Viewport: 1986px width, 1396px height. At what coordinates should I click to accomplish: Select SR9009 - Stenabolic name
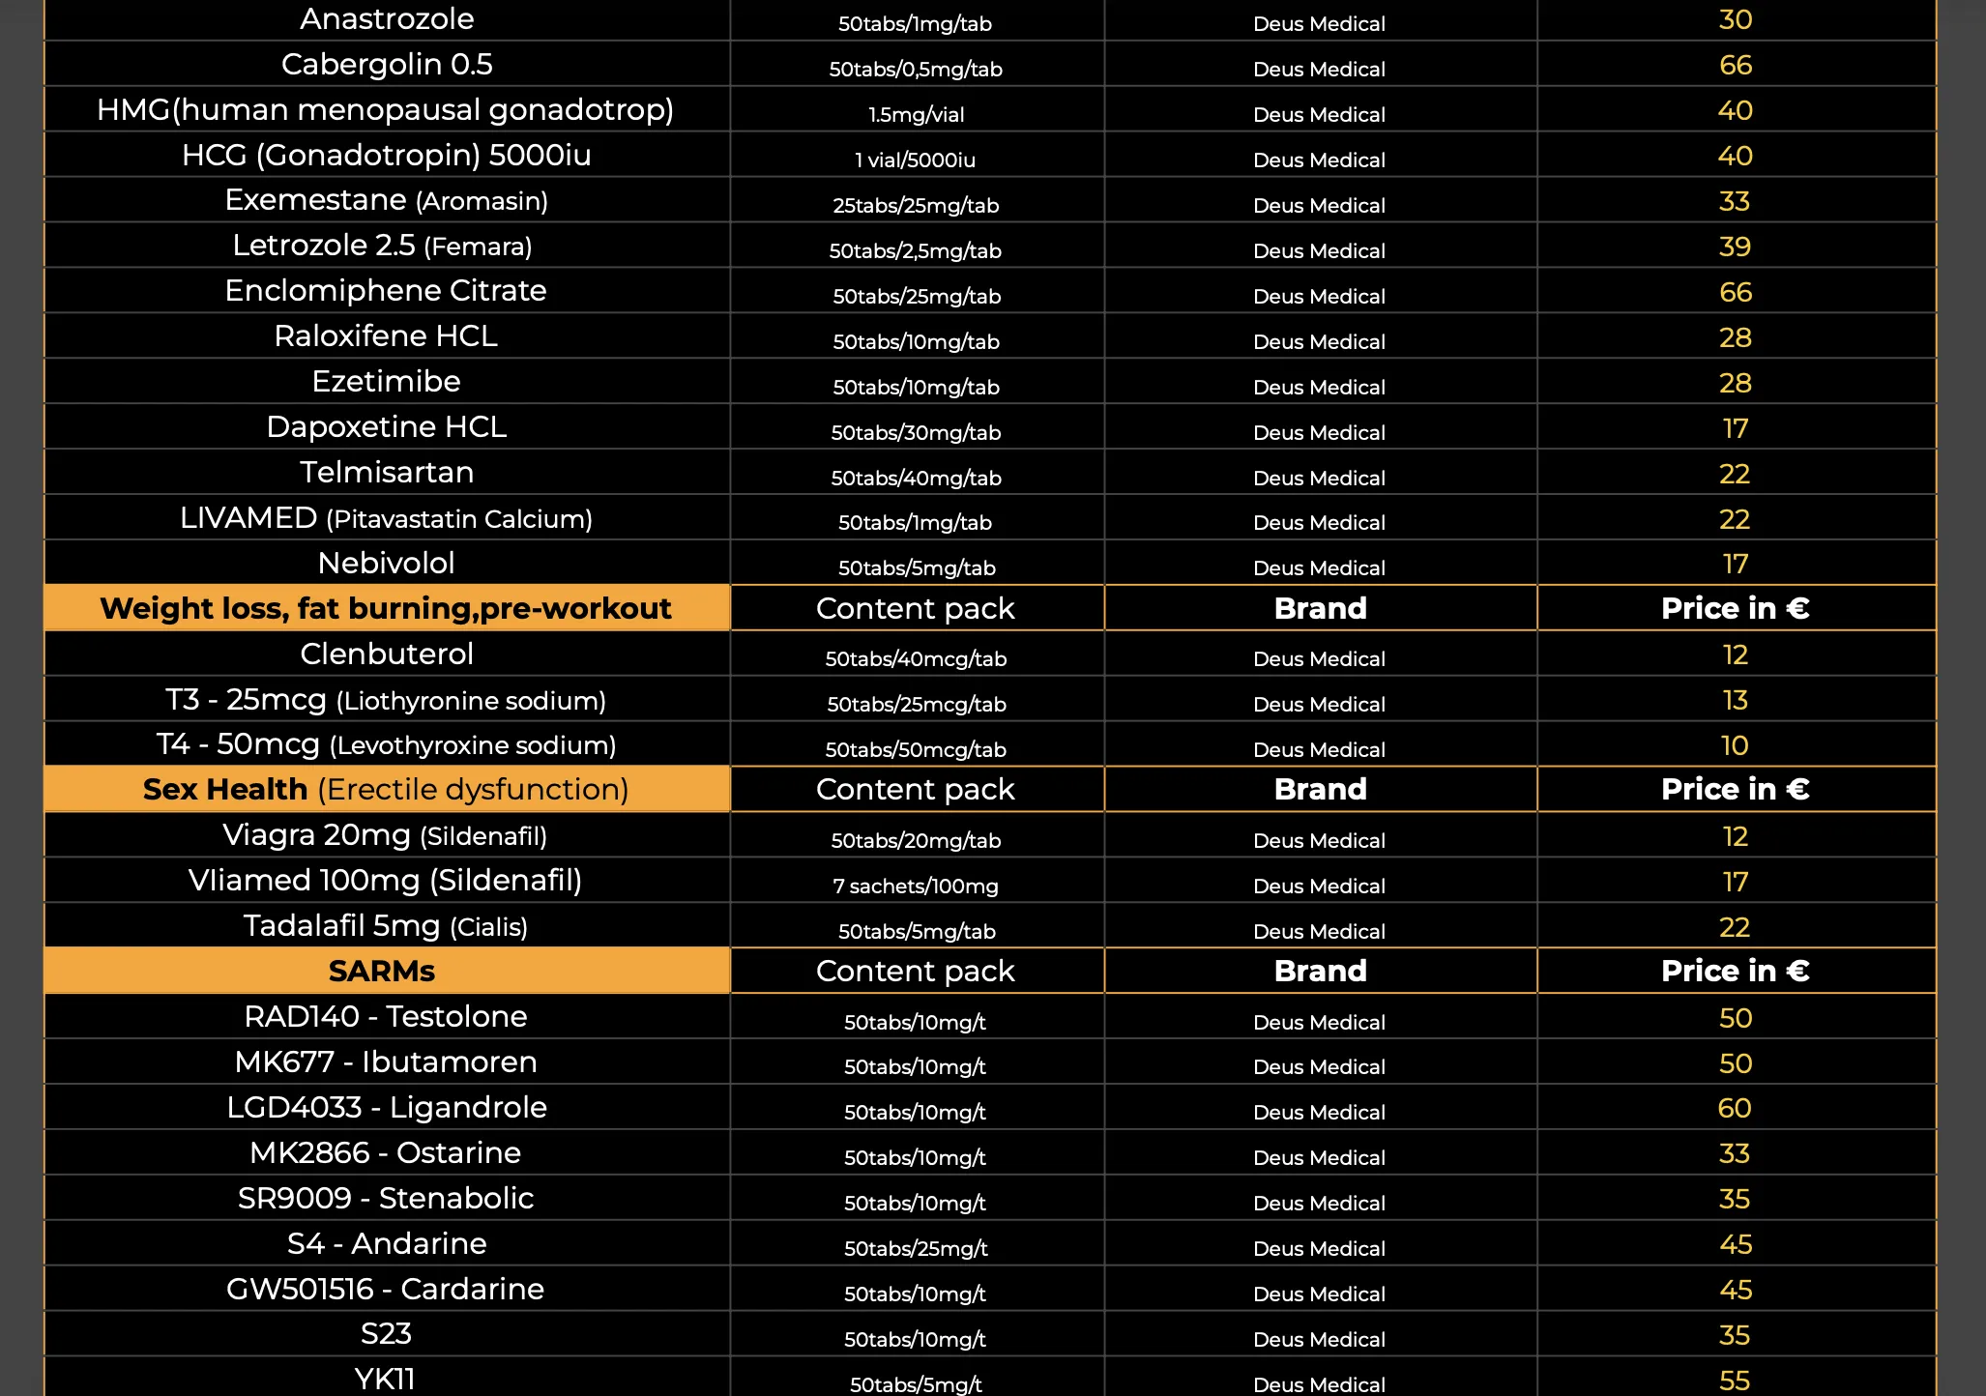click(x=386, y=1199)
